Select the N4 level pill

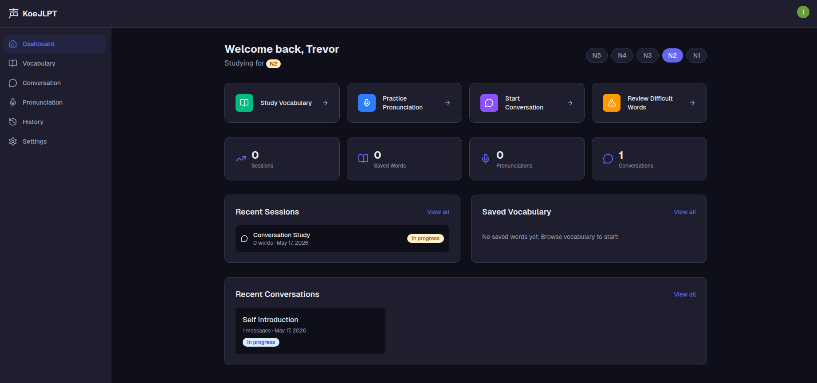(x=622, y=55)
